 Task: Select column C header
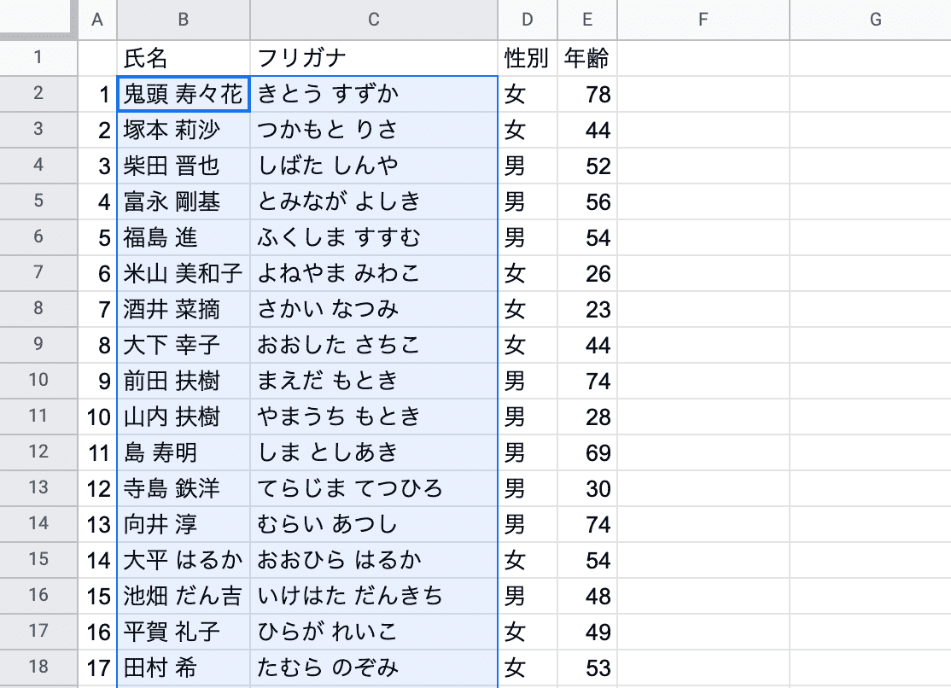point(374,20)
